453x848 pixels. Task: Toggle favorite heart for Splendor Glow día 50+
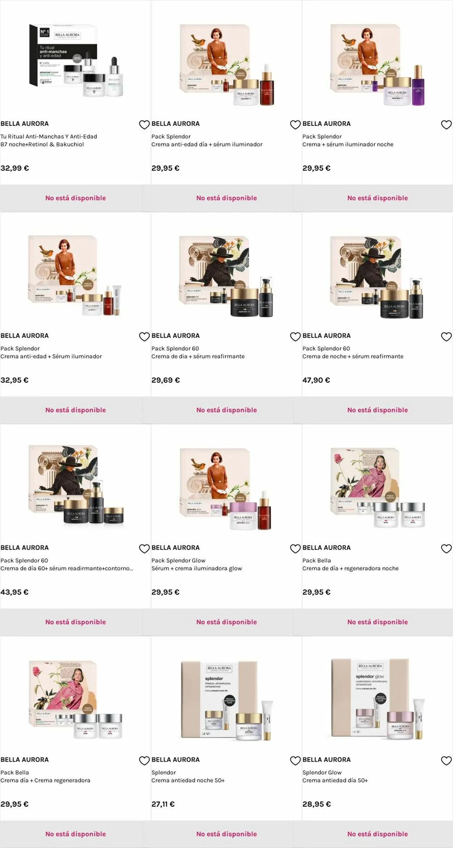point(446,761)
